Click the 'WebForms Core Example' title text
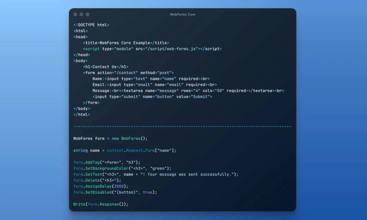The width and height of the screenshot is (367, 220). [x=125, y=43]
